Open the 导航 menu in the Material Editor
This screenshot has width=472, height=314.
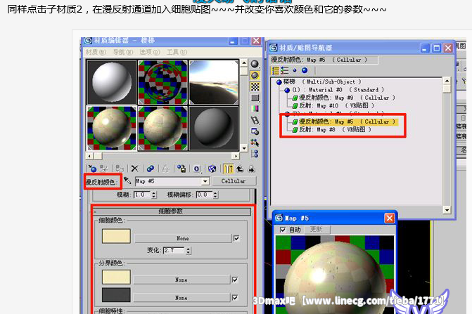(x=123, y=52)
